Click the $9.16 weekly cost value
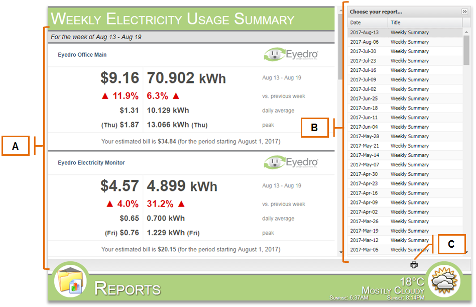The image size is (476, 307). pyautogui.click(x=120, y=78)
